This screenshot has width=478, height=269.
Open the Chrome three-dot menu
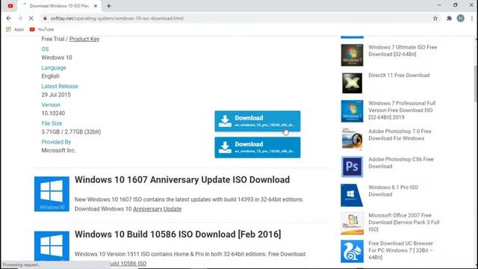pos(472,18)
